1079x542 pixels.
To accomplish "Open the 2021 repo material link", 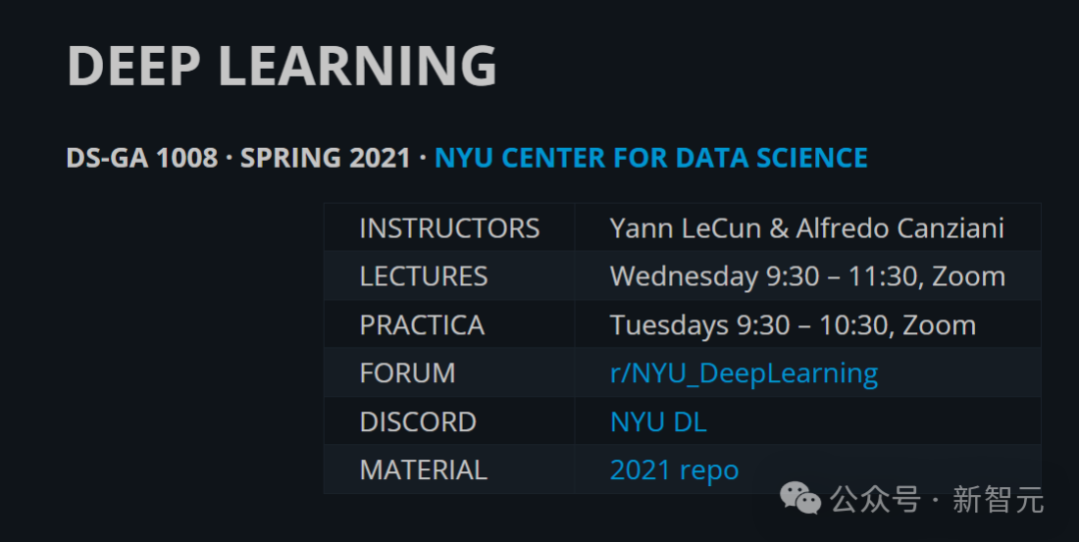I will click(674, 470).
